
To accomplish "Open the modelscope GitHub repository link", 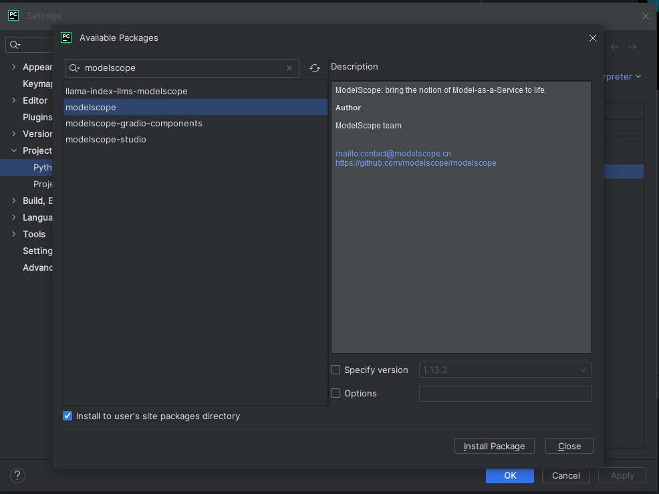I will [416, 162].
